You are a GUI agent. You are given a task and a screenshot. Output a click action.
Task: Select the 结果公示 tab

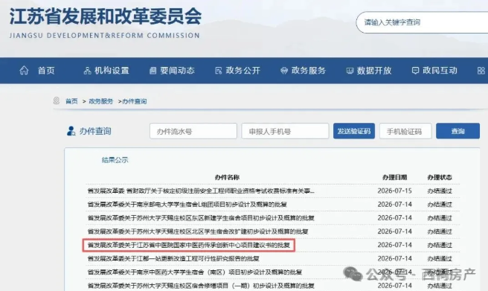click(115, 160)
